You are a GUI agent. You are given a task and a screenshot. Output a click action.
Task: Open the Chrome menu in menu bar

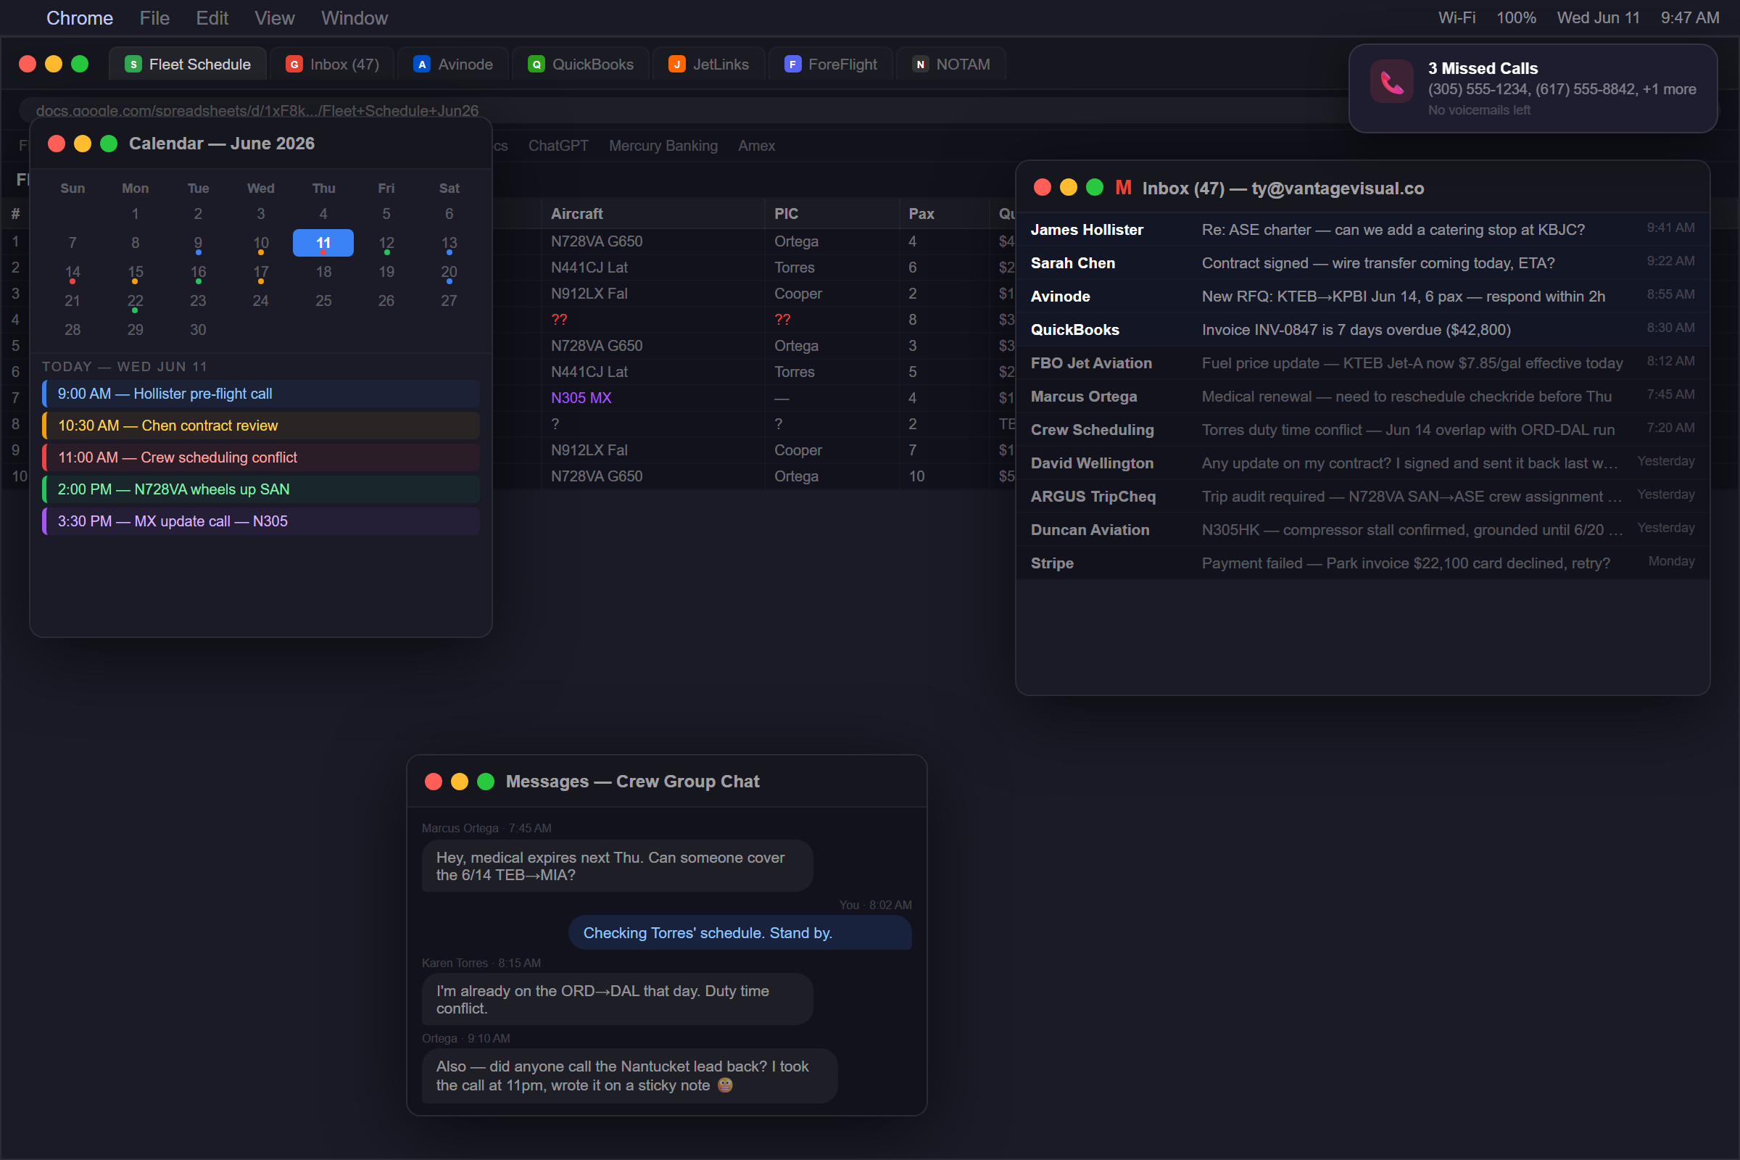click(79, 17)
